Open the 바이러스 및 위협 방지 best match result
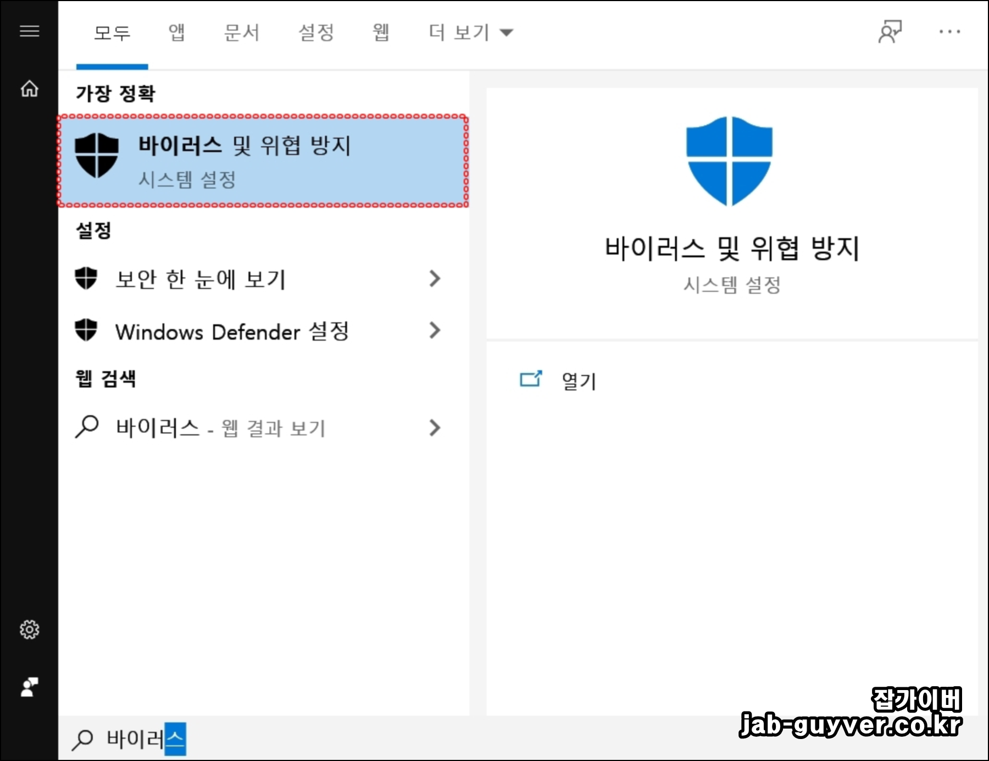This screenshot has width=989, height=761. point(263,161)
